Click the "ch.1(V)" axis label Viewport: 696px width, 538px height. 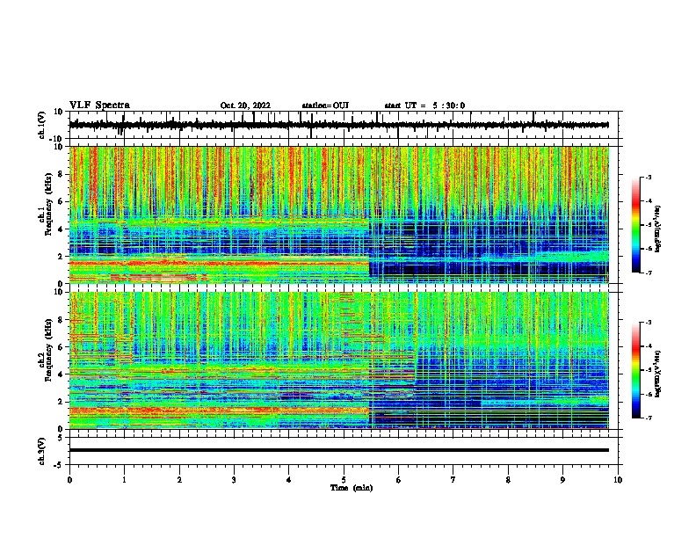(42, 125)
